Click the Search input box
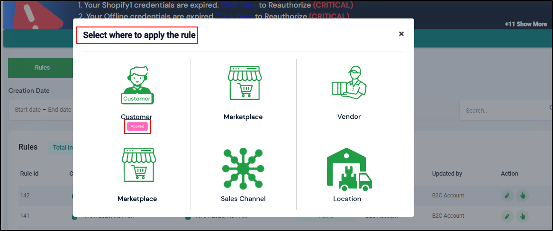This screenshot has height=231, width=553. [502, 110]
